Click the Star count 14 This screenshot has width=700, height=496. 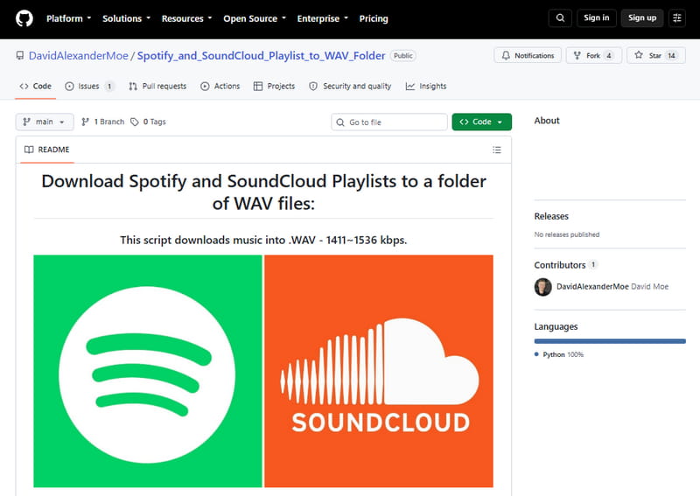(x=671, y=55)
